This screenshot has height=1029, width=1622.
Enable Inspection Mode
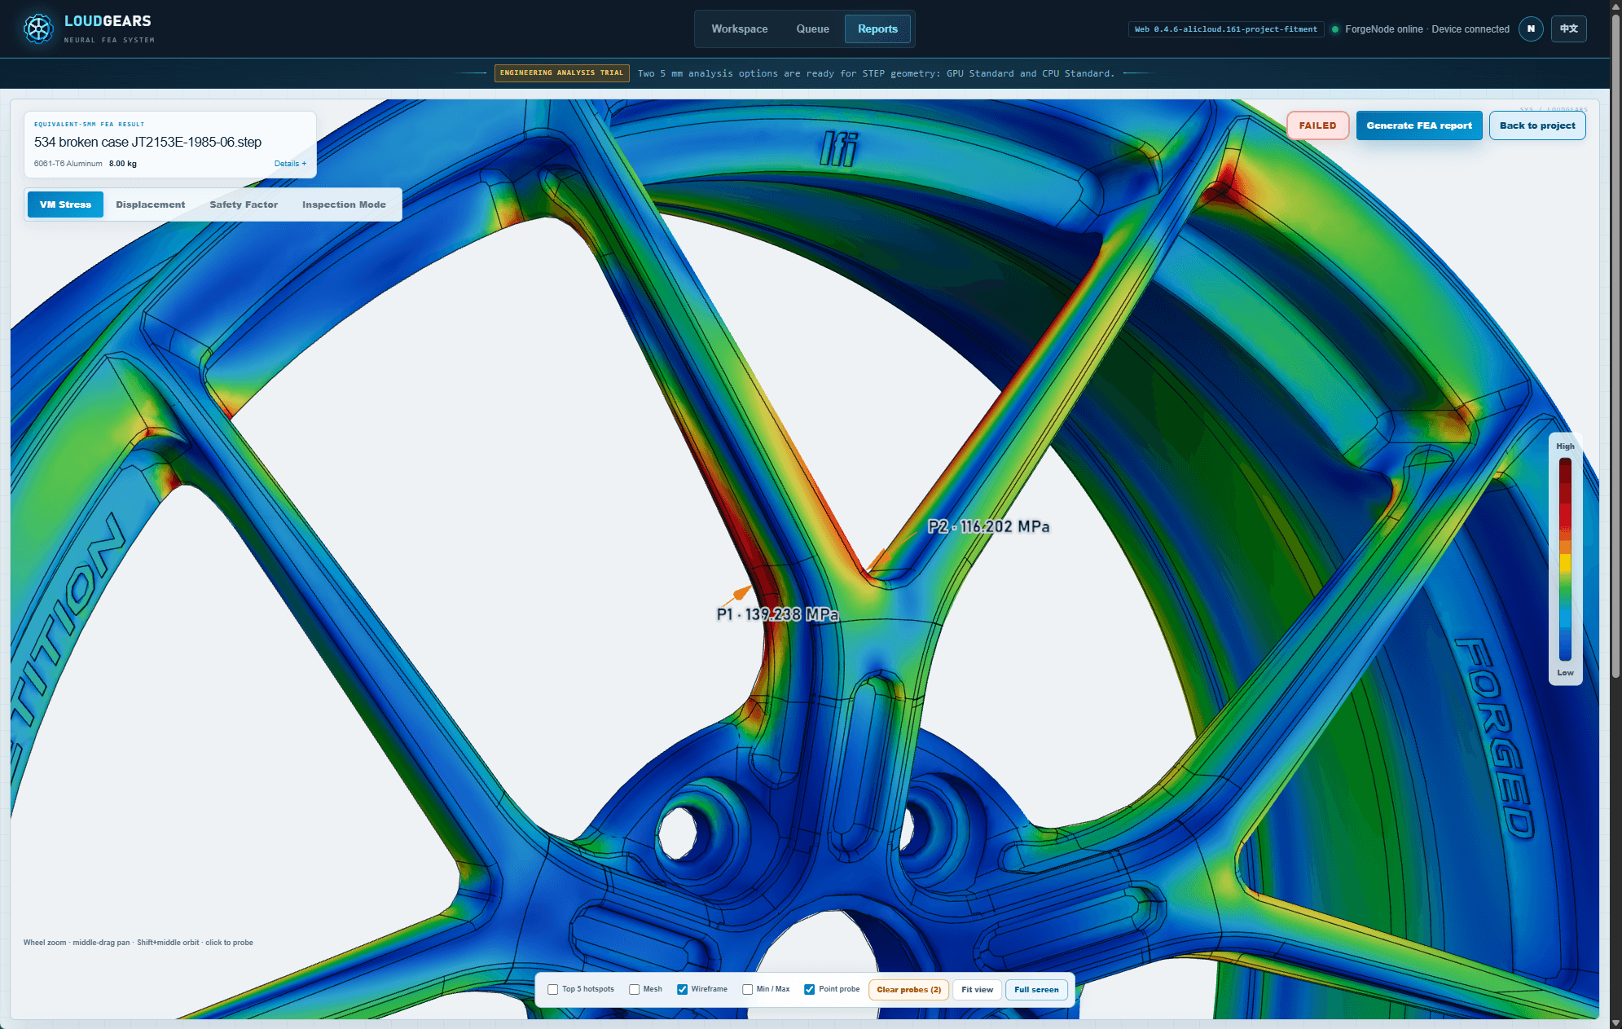[x=344, y=204]
